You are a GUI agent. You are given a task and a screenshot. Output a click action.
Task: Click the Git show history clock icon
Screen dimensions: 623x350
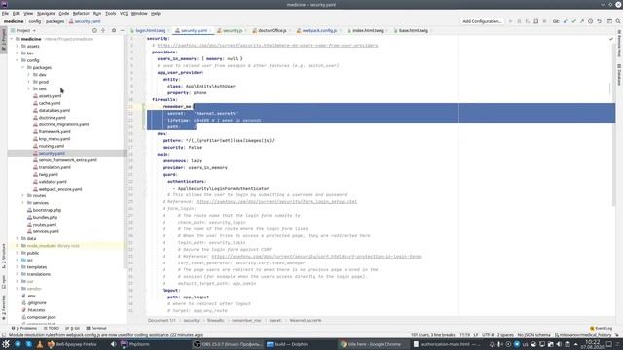pyautogui.click(x=591, y=21)
